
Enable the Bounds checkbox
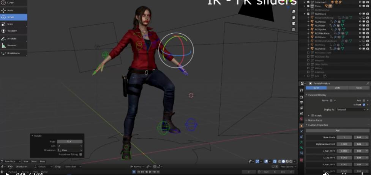(x=313, y=116)
